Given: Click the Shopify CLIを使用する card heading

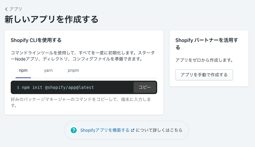Looking at the screenshot, I should [x=36, y=40].
